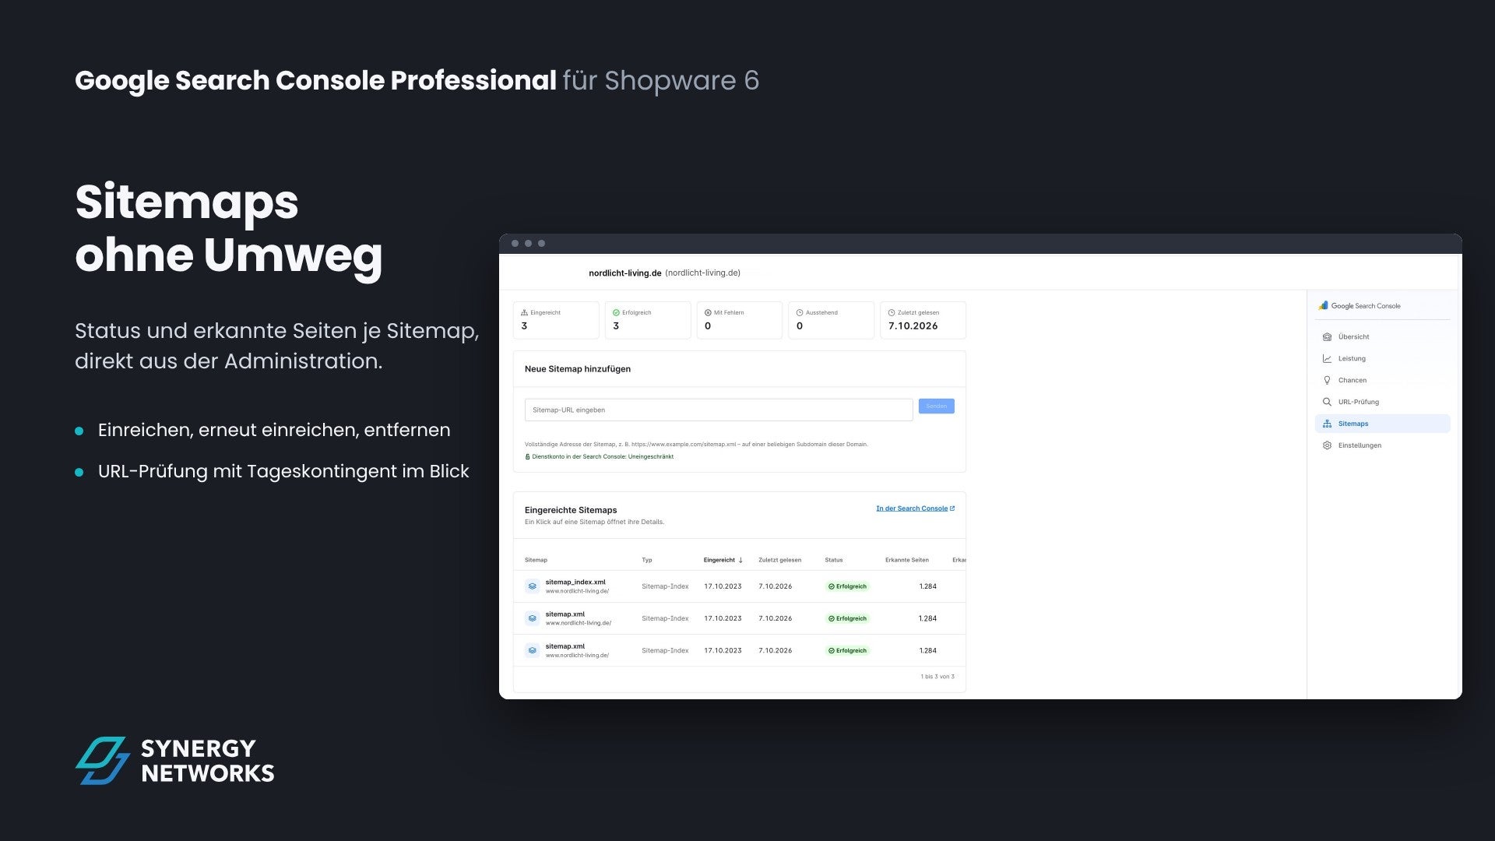Click the Neue Sitemap hinzufügen heading

pyautogui.click(x=578, y=369)
